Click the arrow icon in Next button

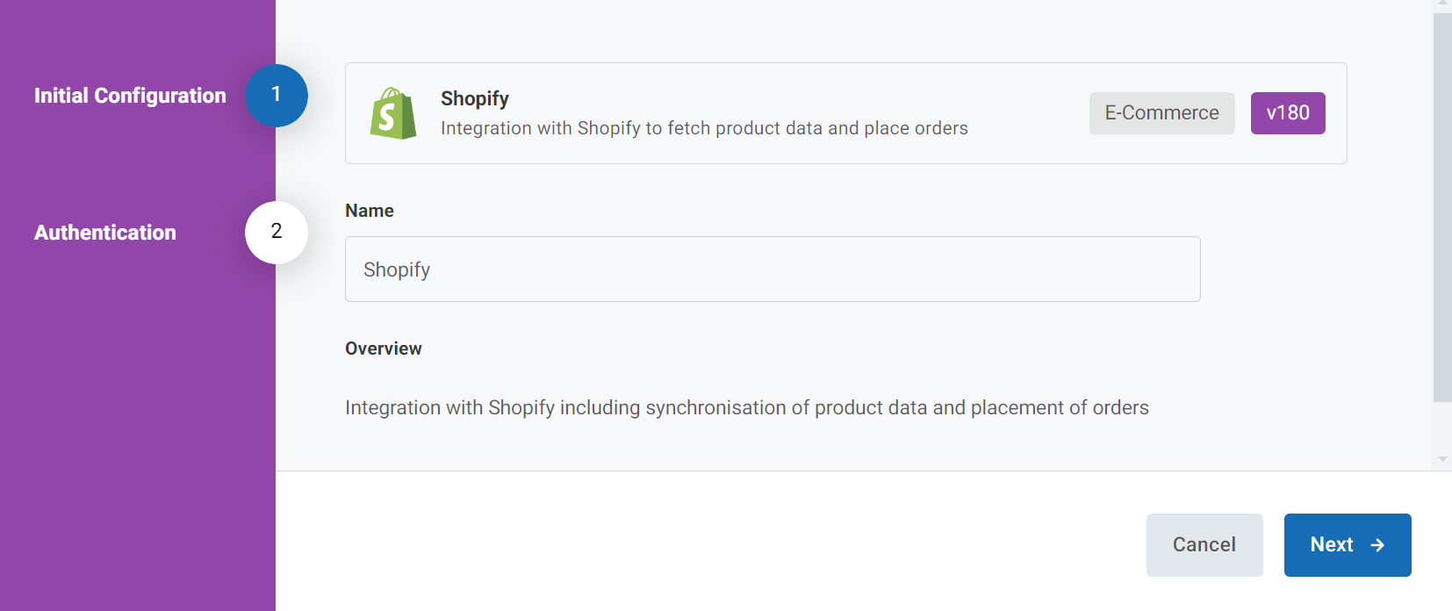(x=1377, y=545)
